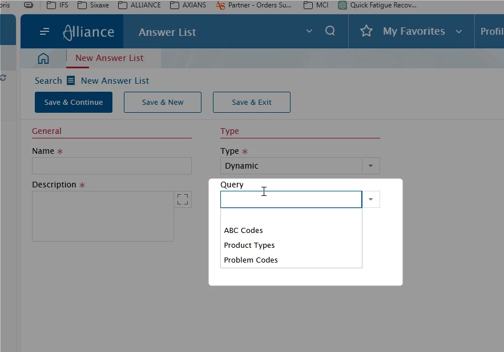
Task: Open the ALLIANCE bookmarks folder
Action: (x=139, y=5)
